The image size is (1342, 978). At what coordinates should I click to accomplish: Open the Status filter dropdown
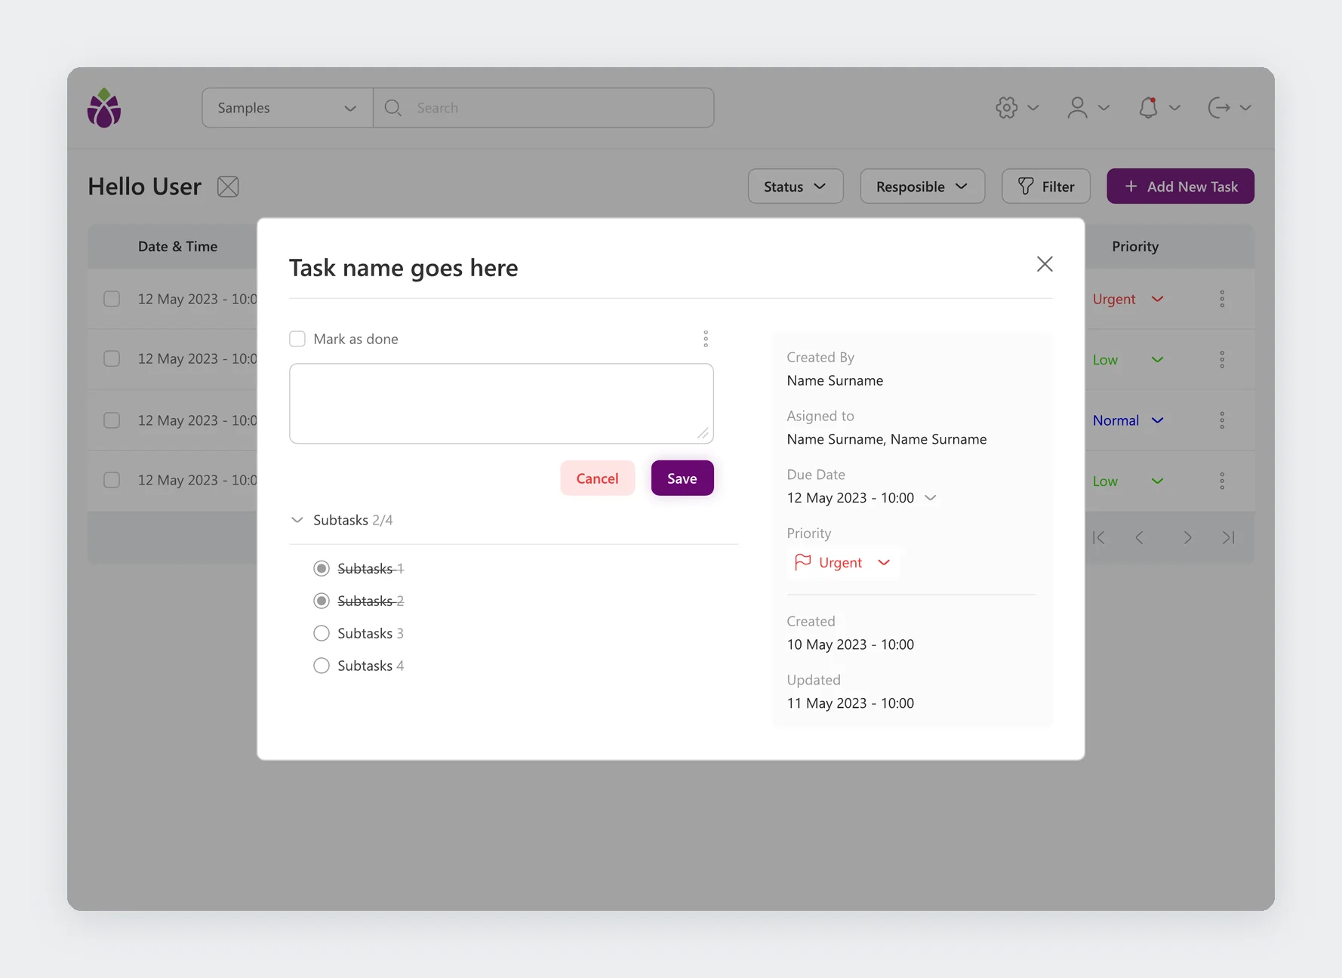[x=796, y=186]
